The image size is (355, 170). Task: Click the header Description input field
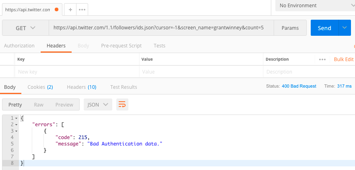point(309,72)
